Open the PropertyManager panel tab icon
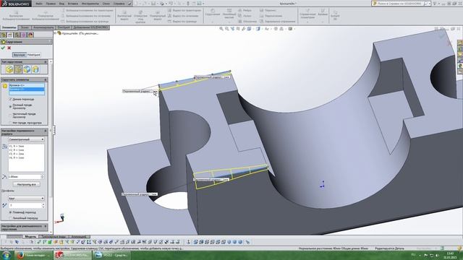Viewport: 463px width, 260px height. point(10,35)
